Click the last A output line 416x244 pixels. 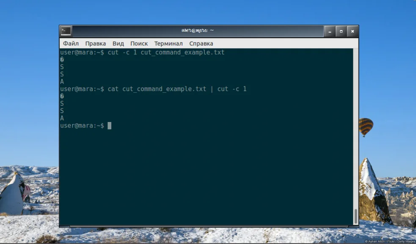click(62, 118)
